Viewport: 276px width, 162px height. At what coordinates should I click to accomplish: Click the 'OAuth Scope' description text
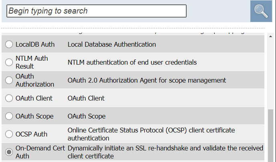click(x=87, y=117)
